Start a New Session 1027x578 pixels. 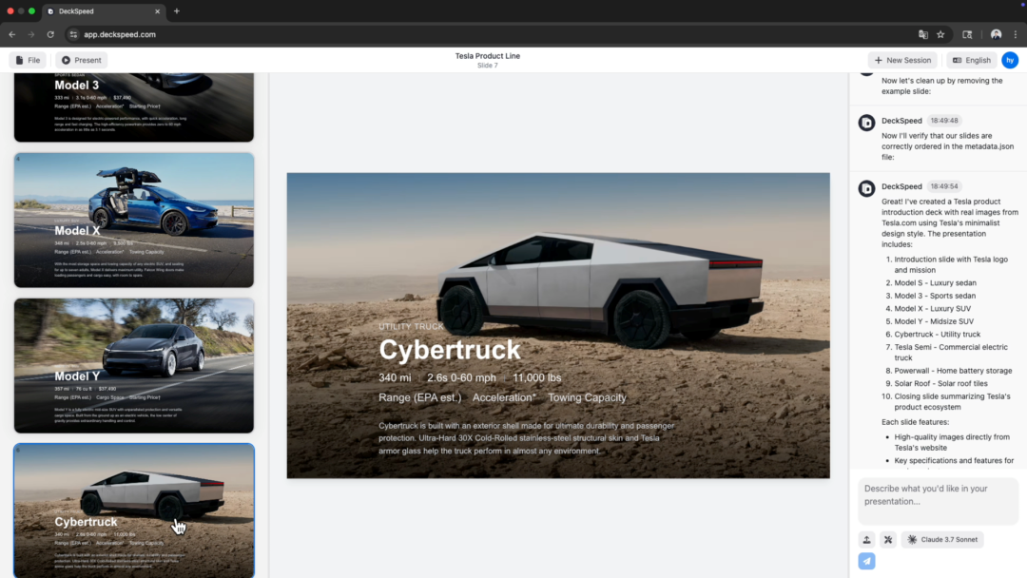coord(902,60)
